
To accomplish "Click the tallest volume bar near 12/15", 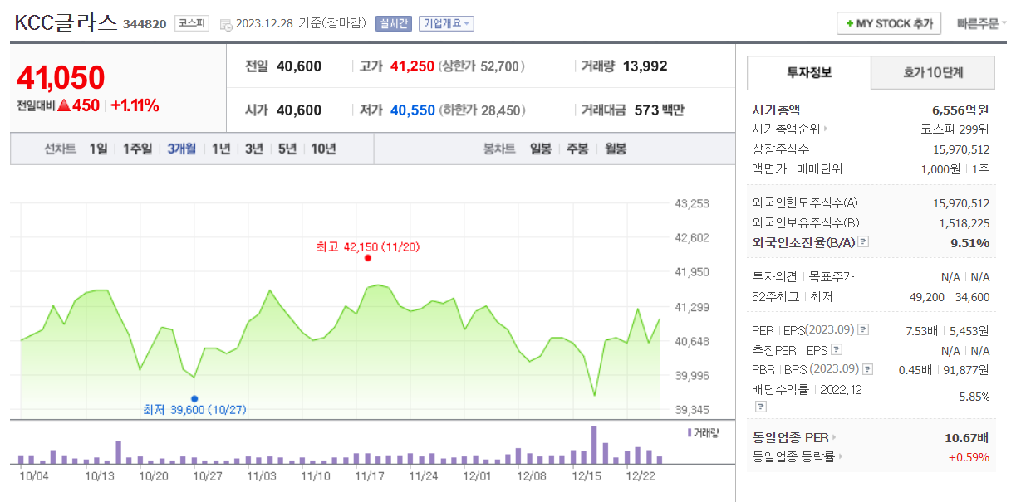I will click(594, 445).
